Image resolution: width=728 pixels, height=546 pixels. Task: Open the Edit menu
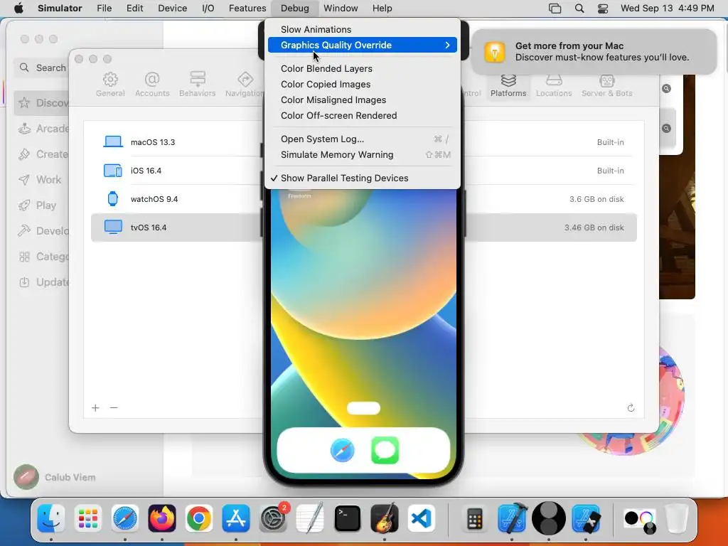134,9
